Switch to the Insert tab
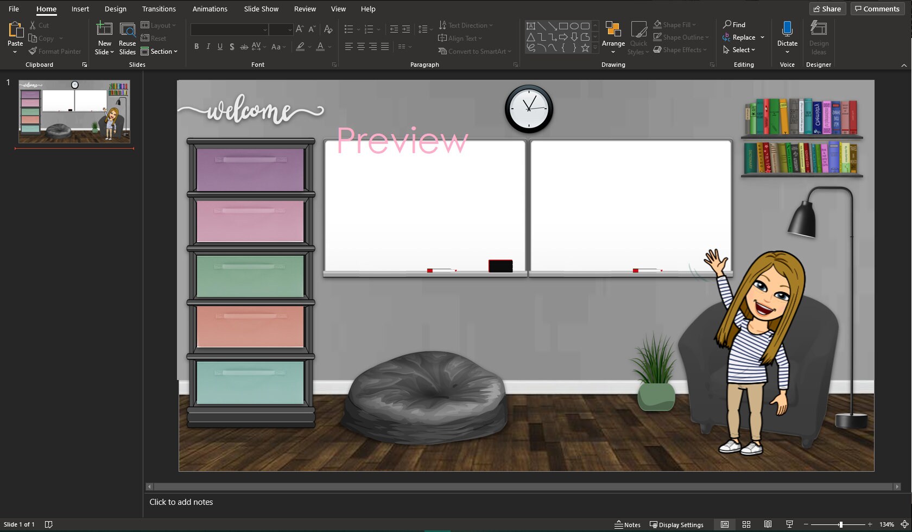 [80, 9]
